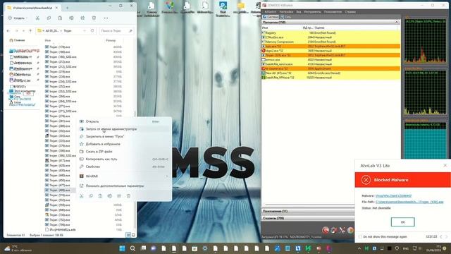
Task: Click the Rename icon in the context menu
Action: tap(110, 196)
